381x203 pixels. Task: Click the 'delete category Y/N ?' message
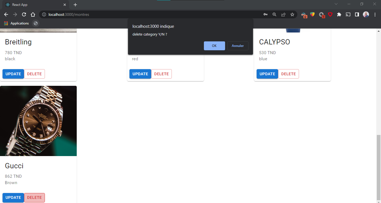(150, 34)
